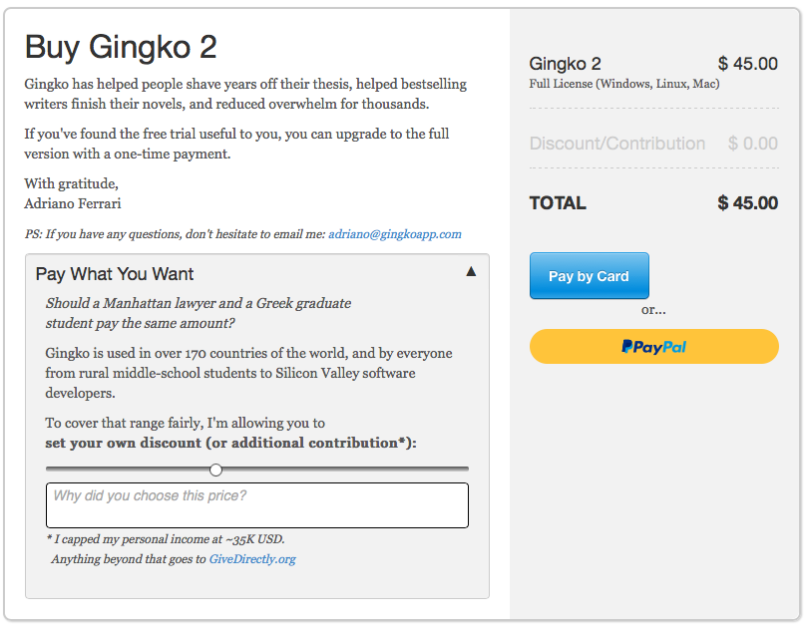Click the Buy Gingko 2 title
The image size is (808, 629).
(121, 48)
